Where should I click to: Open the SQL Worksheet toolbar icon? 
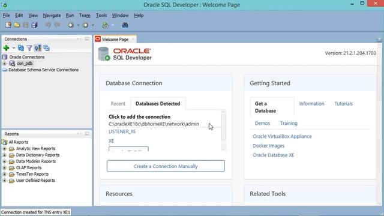(105, 25)
